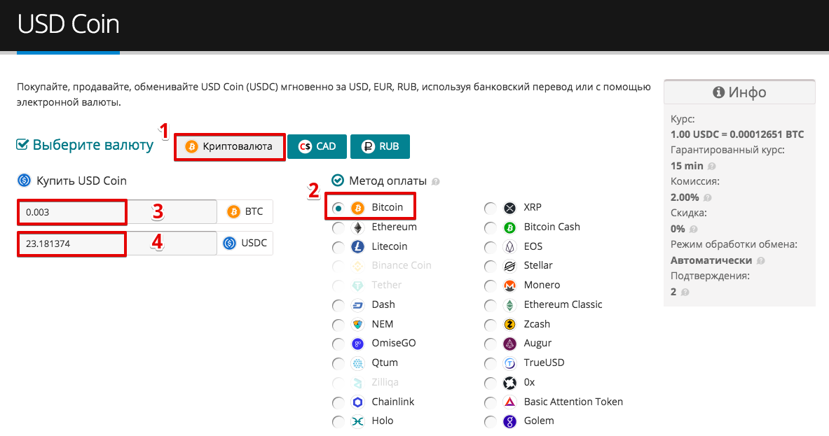Pick the Holo radio button
The height and width of the screenshot is (436, 829).
pos(338,422)
